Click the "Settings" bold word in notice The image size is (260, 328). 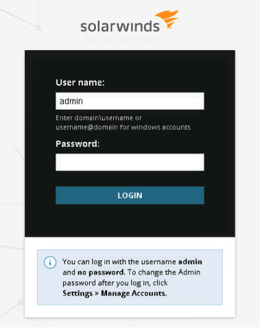(78, 294)
